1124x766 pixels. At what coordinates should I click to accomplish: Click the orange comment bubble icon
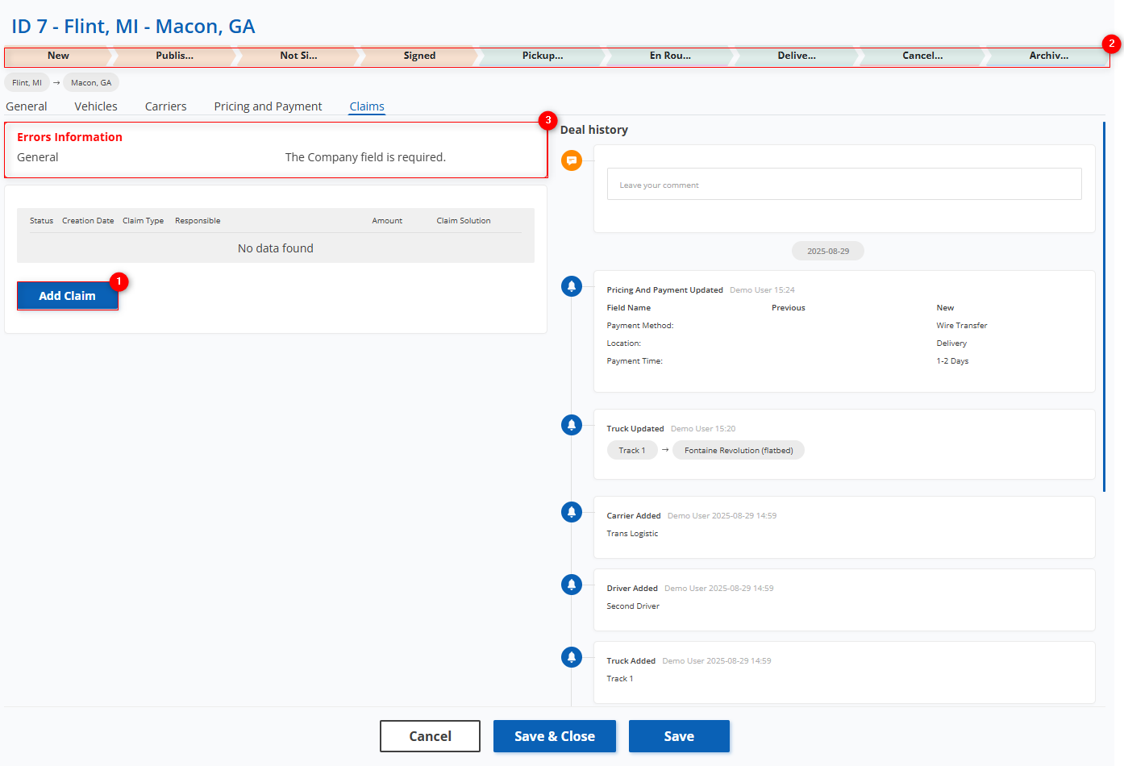(x=571, y=160)
